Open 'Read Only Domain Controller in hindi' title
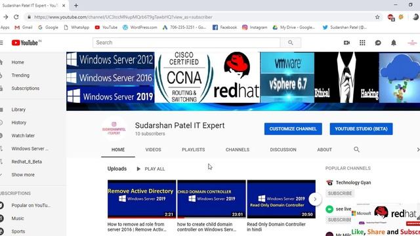Viewport: 420px width, 236px height. [x=276, y=227]
